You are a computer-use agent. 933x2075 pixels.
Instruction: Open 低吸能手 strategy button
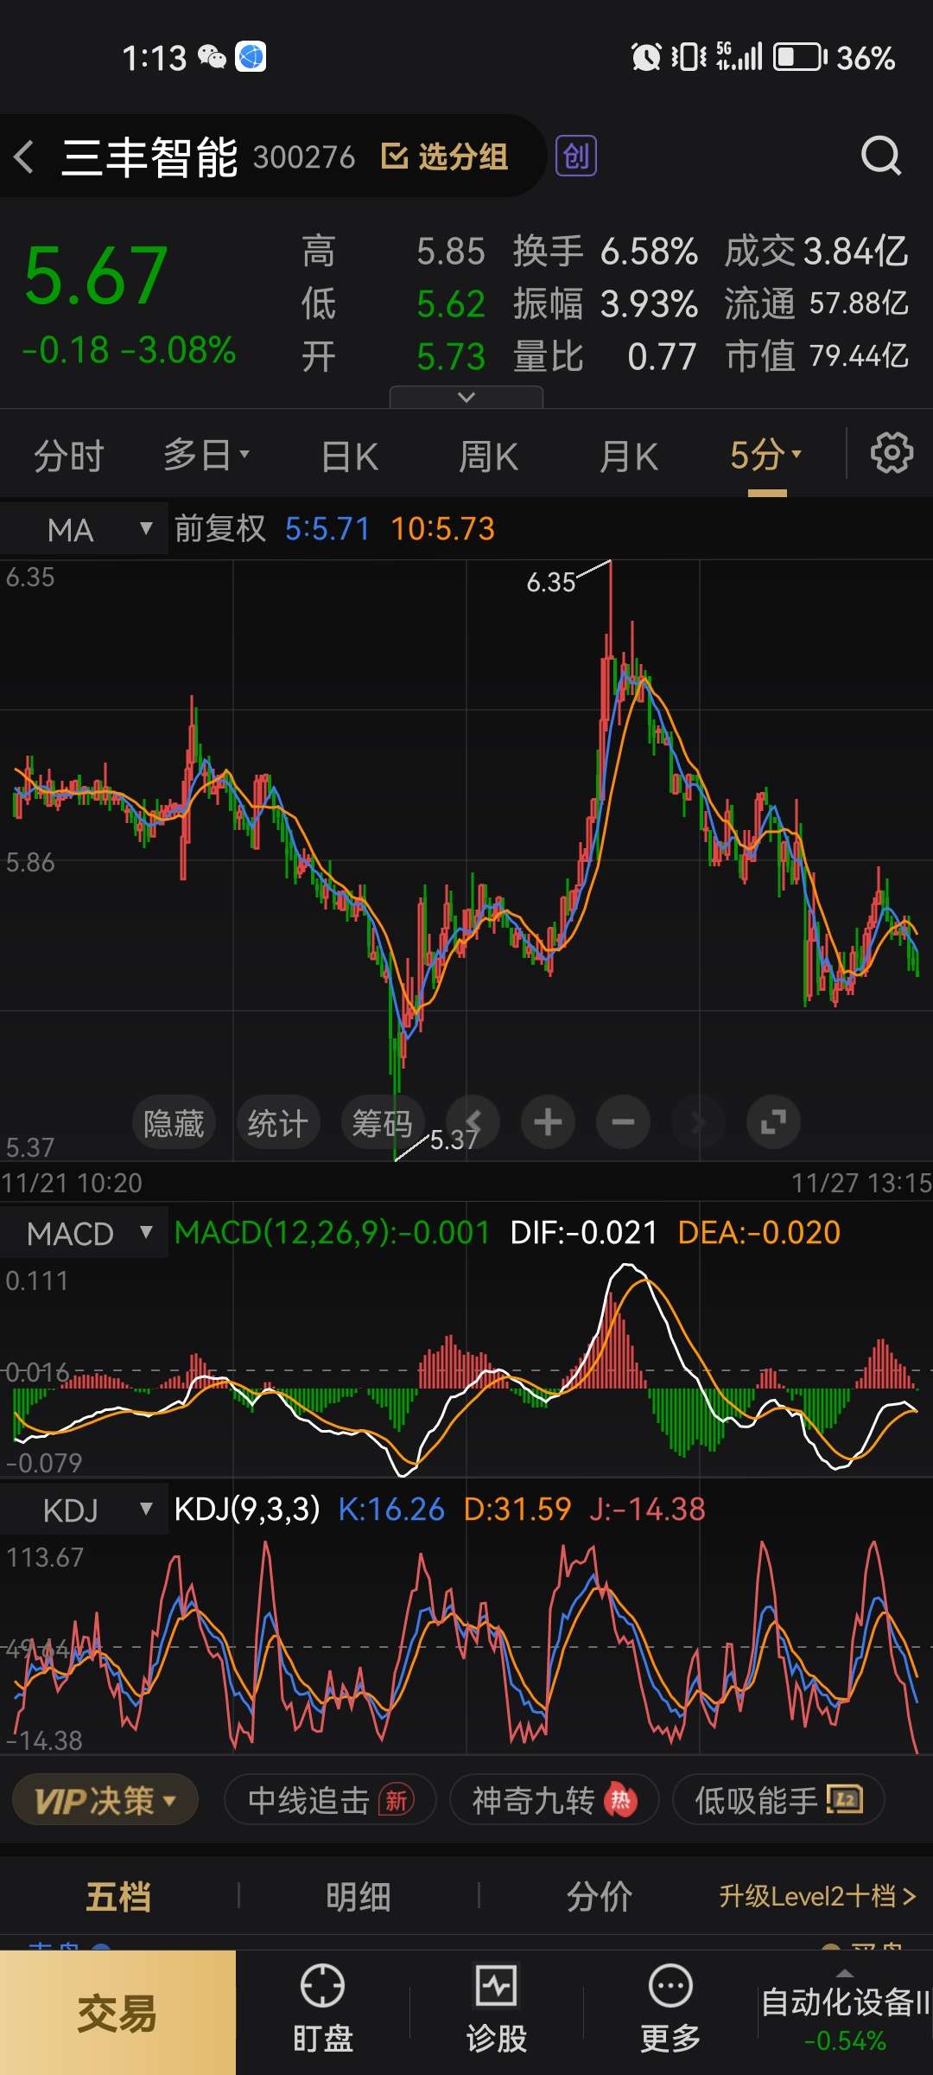[x=778, y=1801]
